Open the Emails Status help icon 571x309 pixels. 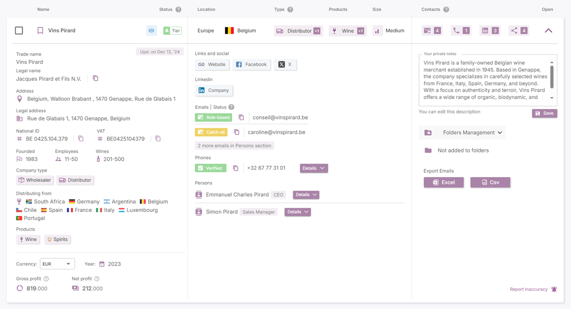pos(231,107)
